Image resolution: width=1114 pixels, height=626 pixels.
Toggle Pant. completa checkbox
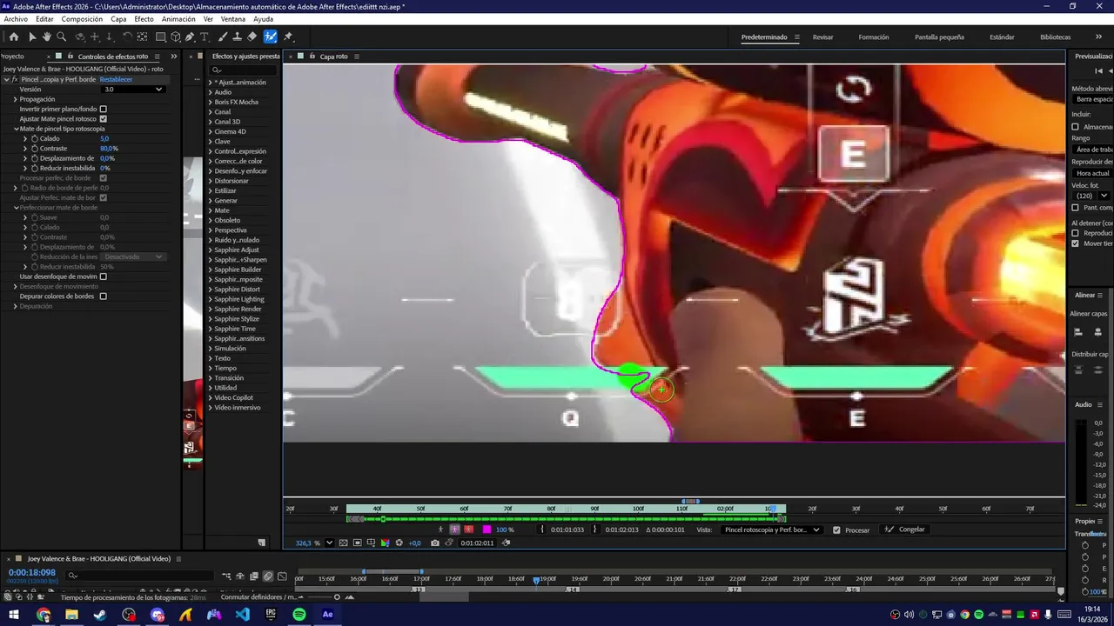click(1075, 208)
